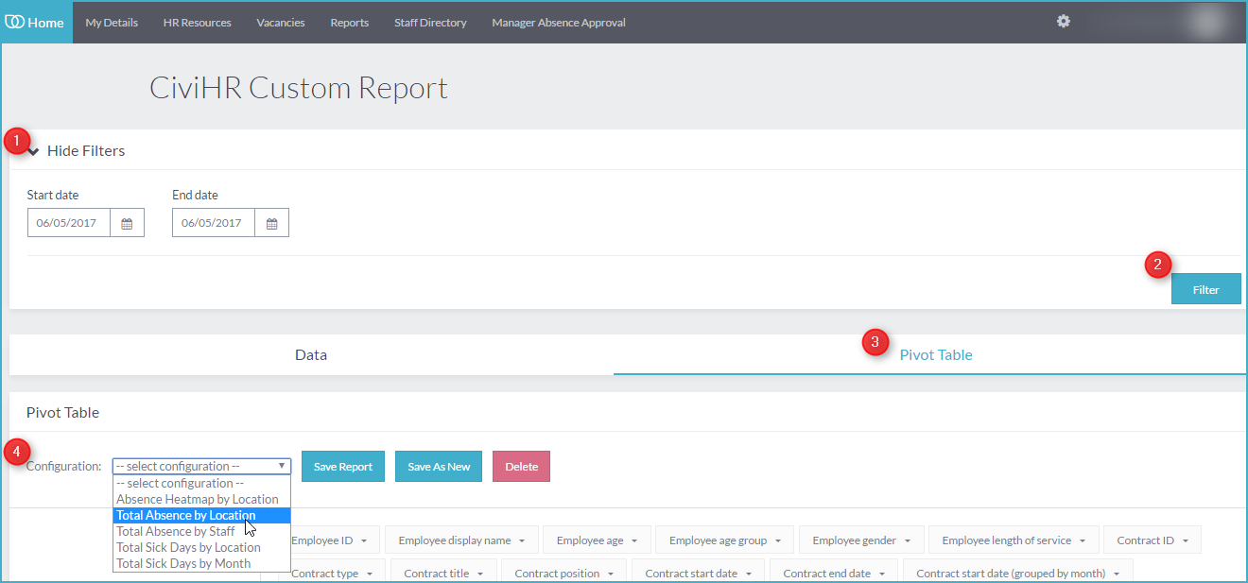Click the CiviHR Home logo
Viewport: 1248px width, 583px height.
click(x=36, y=22)
